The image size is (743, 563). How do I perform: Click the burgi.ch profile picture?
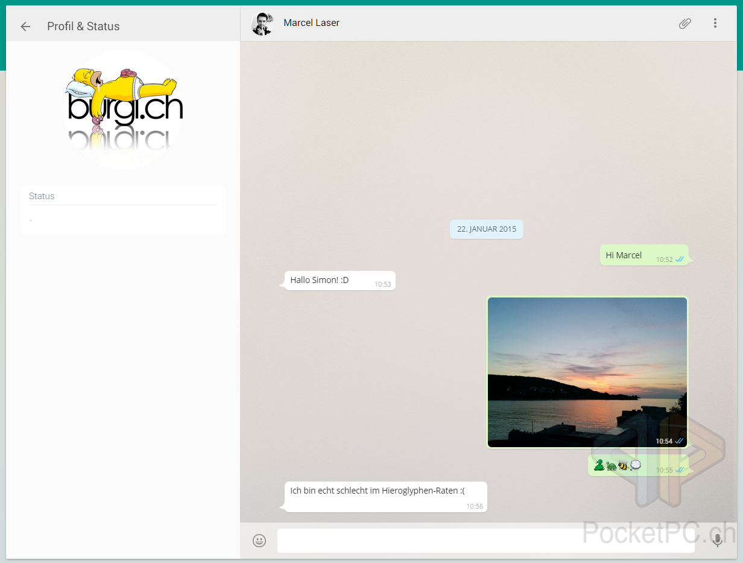[123, 110]
